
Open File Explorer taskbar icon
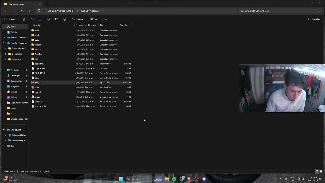[167, 179]
